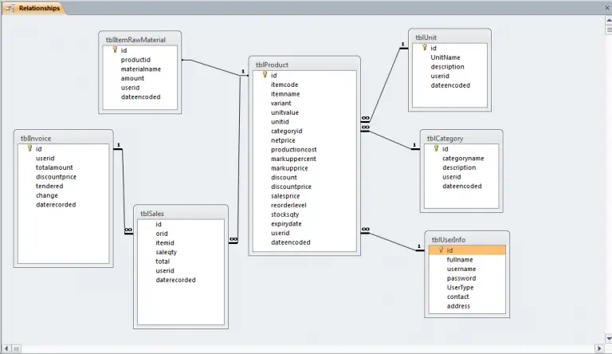The image size is (612, 354).
Task: Click the primary key icon in tblProduct
Action: [264, 76]
